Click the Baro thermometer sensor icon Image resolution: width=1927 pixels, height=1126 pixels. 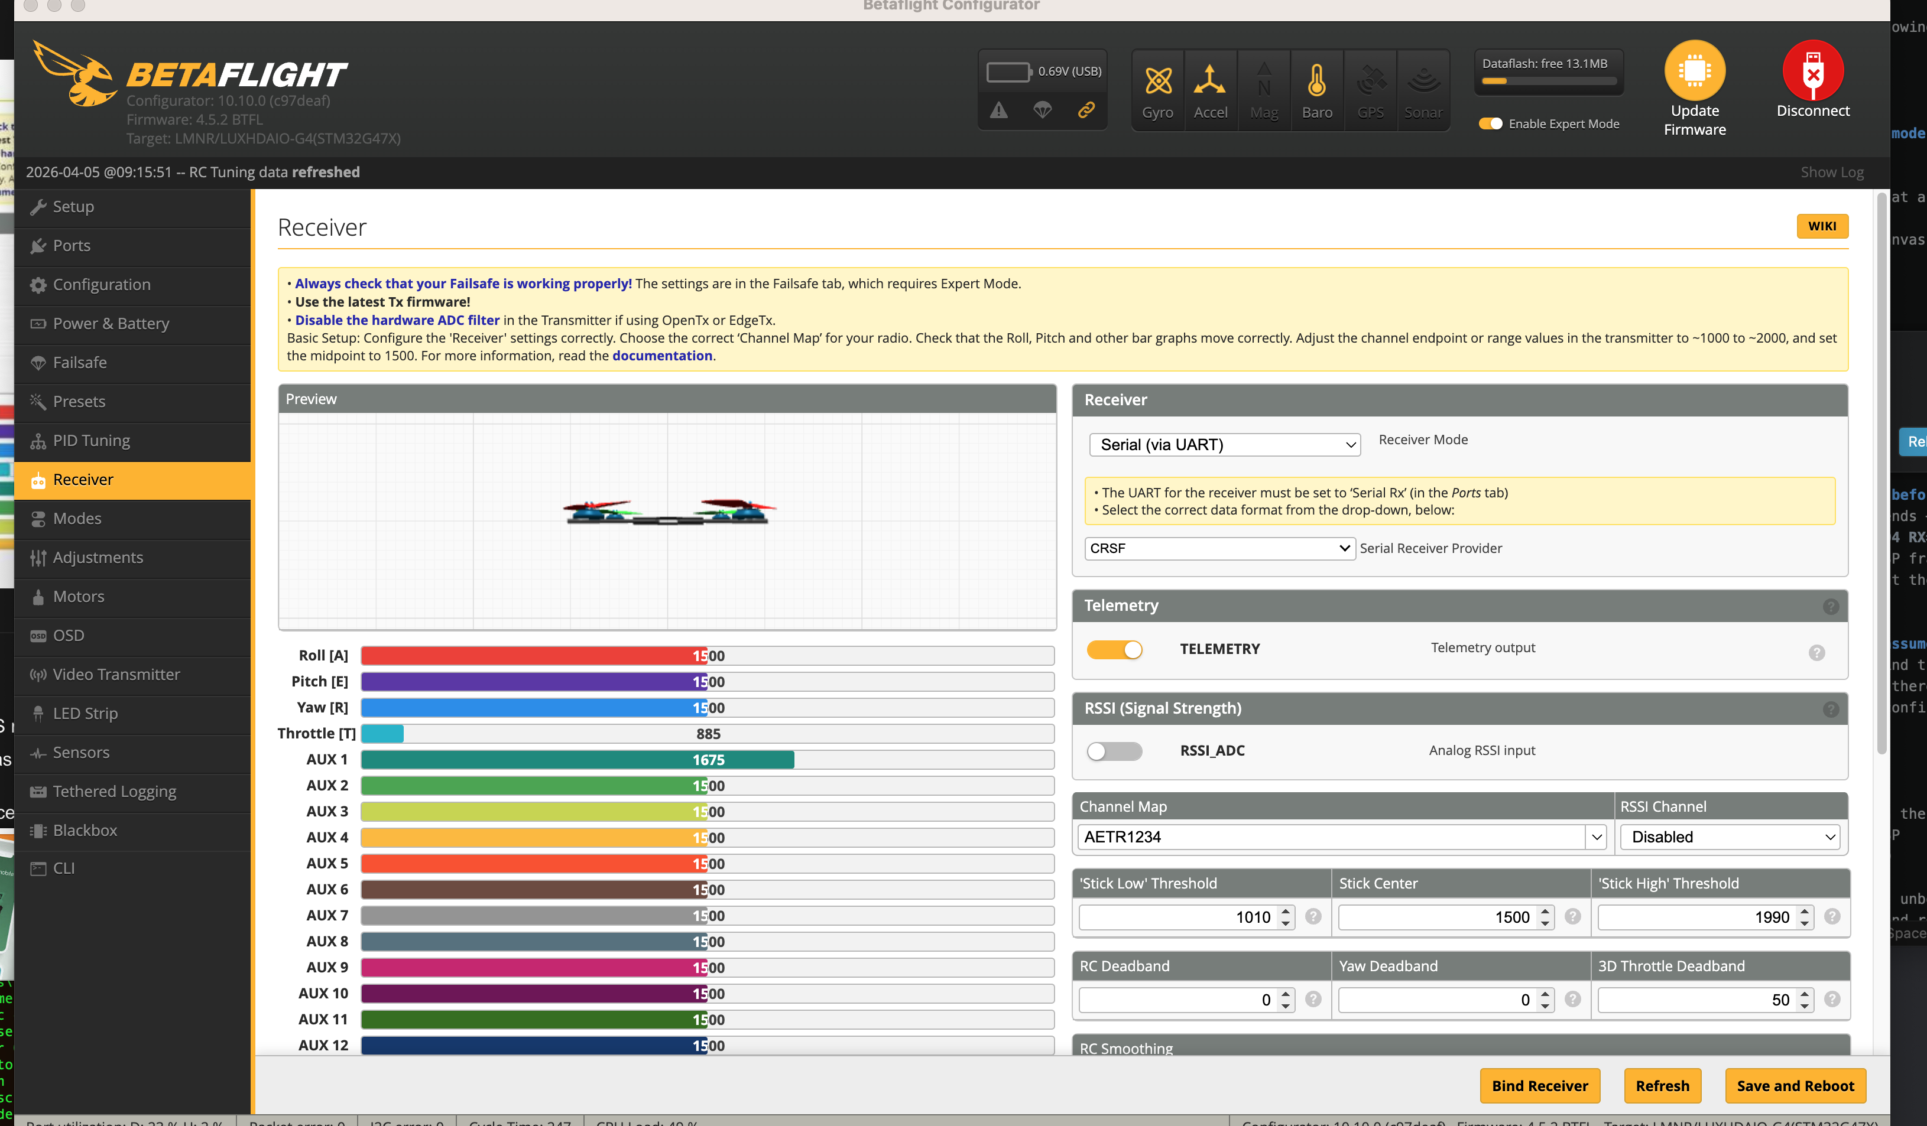pyautogui.click(x=1316, y=81)
